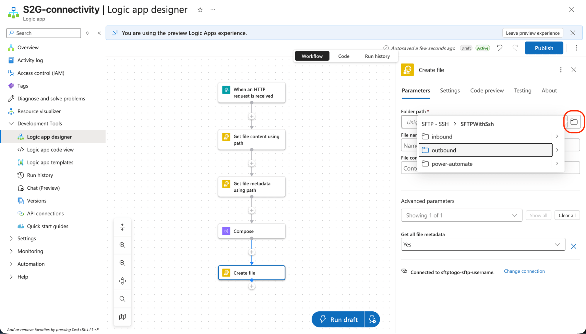
Task: Open the designer overflow menu next to Publish
Action: click(576, 48)
